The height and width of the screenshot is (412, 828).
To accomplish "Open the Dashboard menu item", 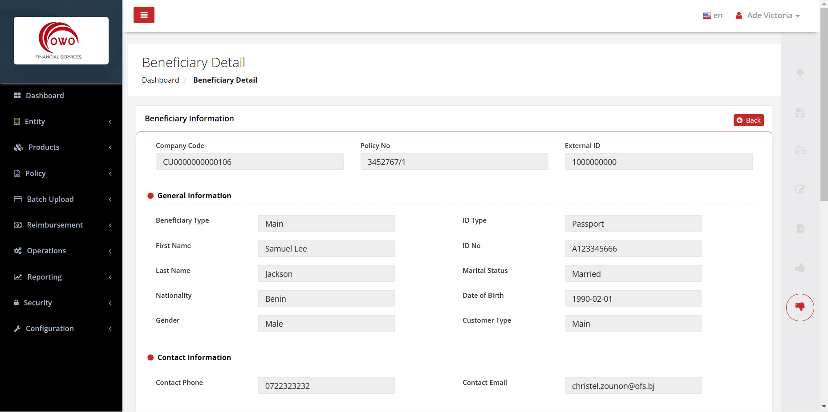I will point(61,96).
